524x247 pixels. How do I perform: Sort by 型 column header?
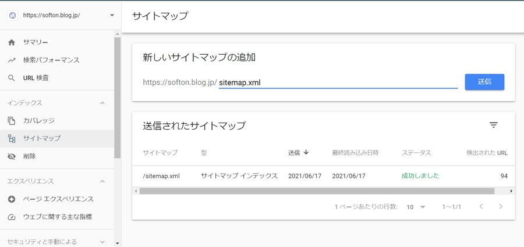204,153
